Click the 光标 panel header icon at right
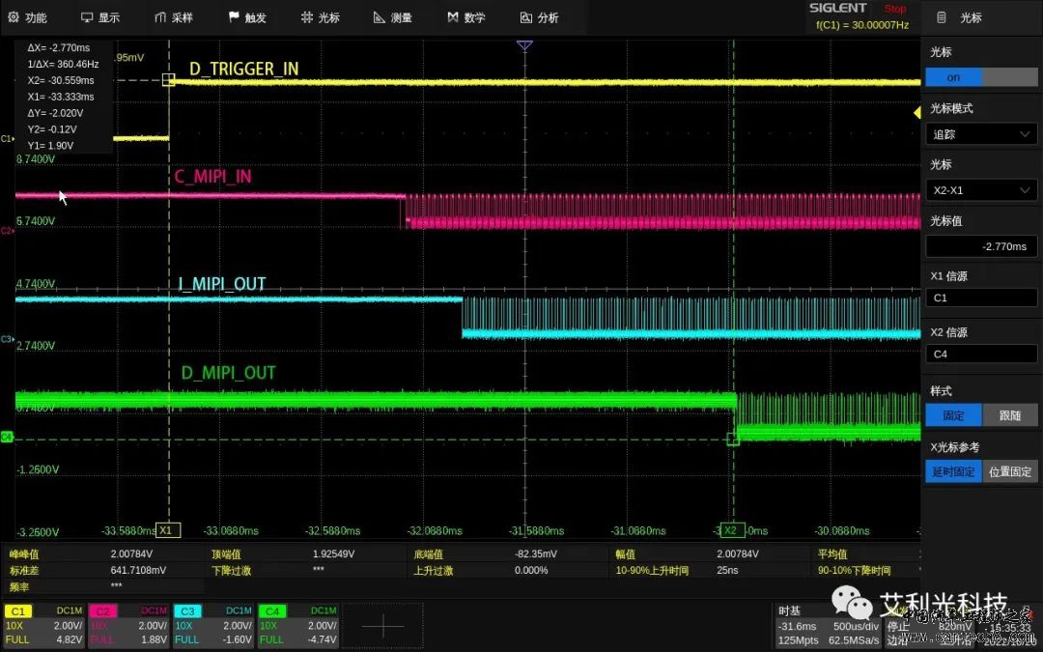 point(942,18)
